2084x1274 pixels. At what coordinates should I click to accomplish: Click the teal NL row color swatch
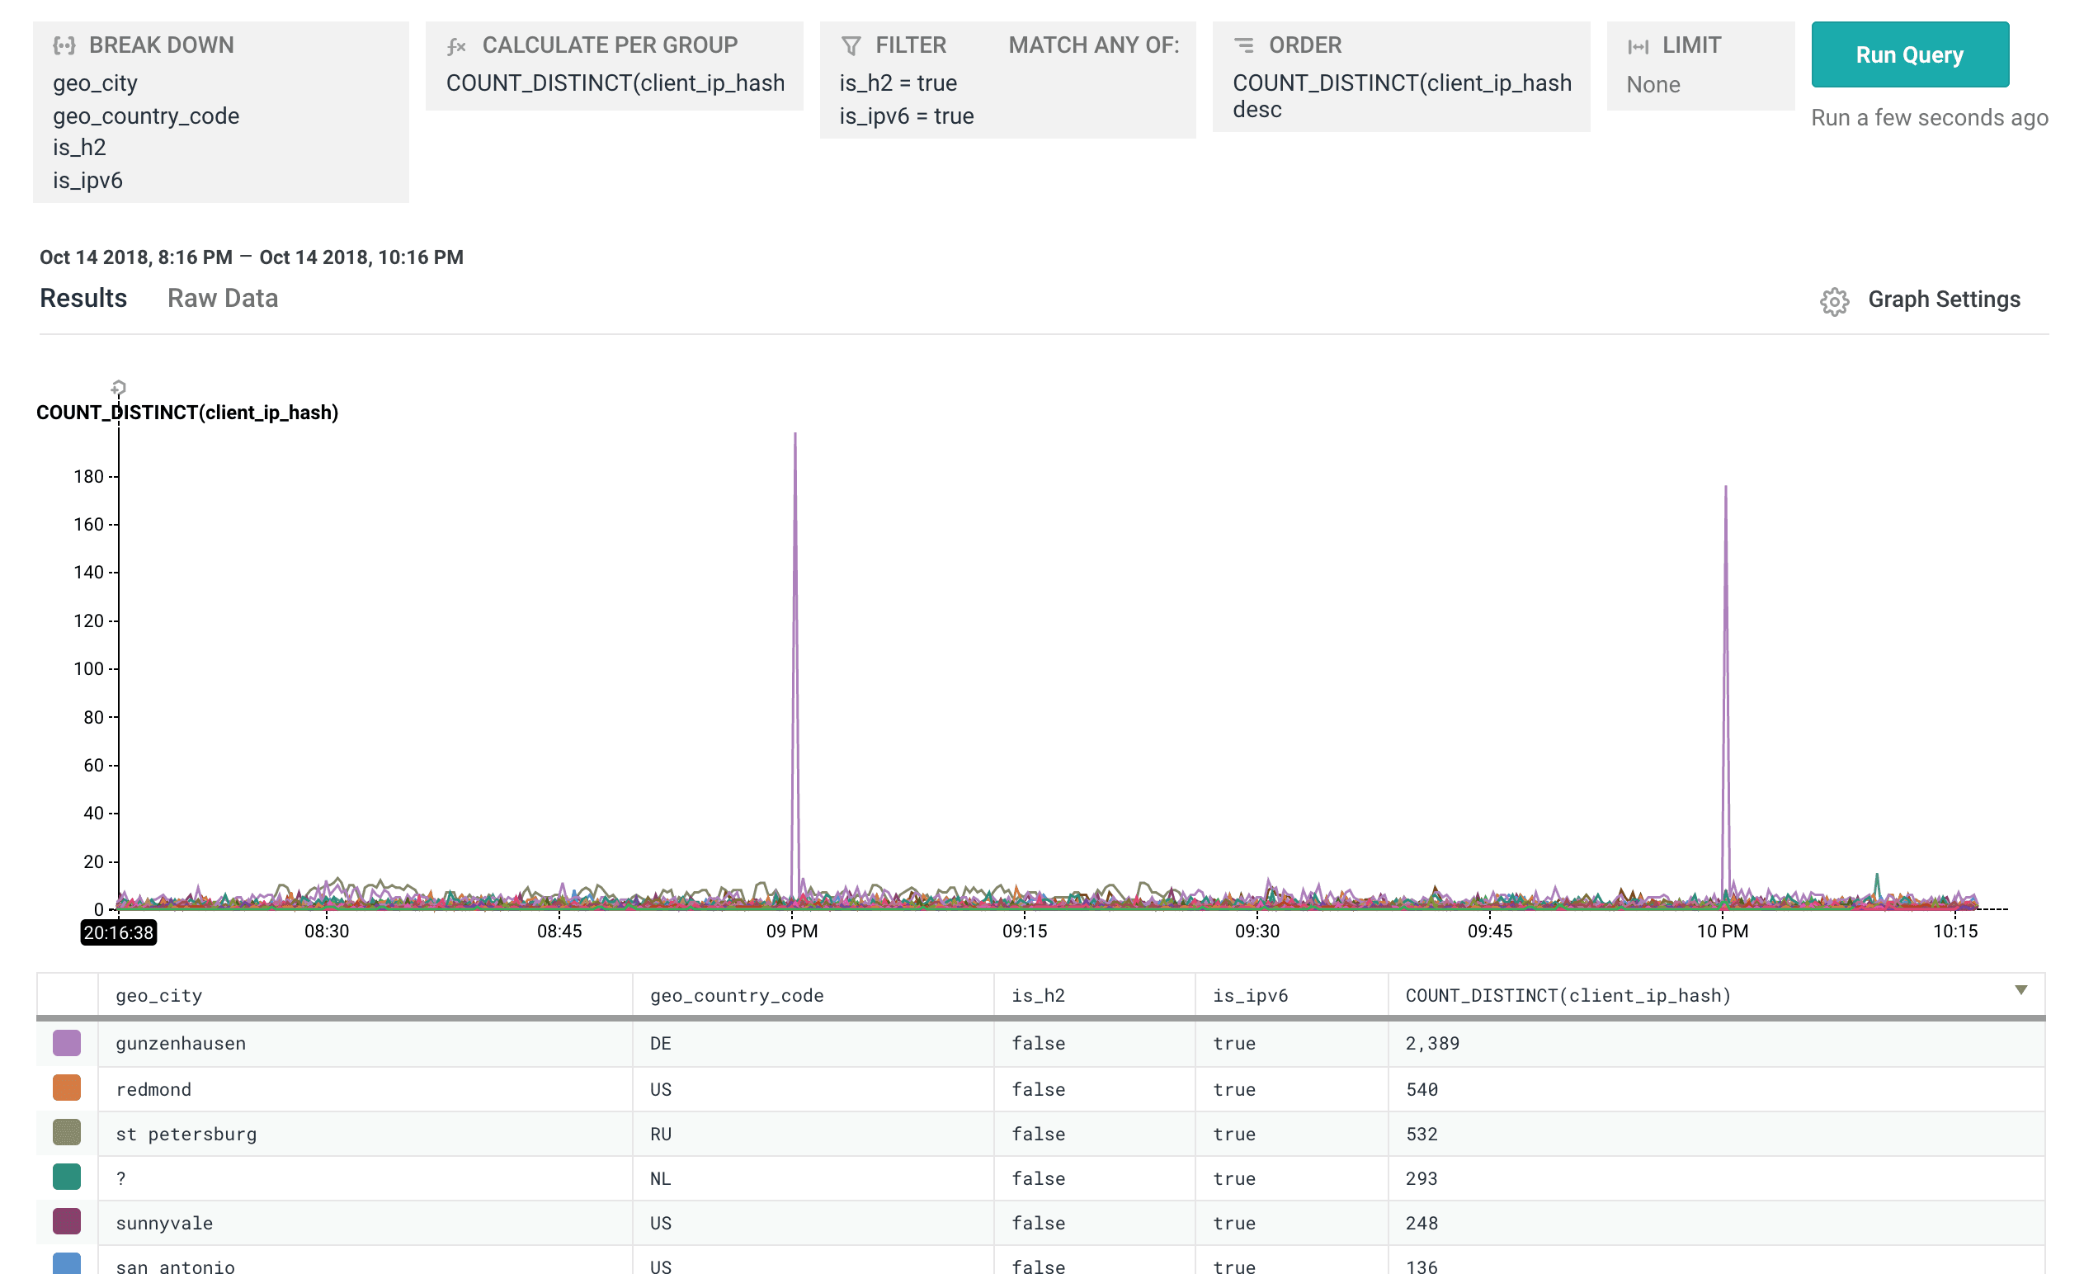point(67,1177)
